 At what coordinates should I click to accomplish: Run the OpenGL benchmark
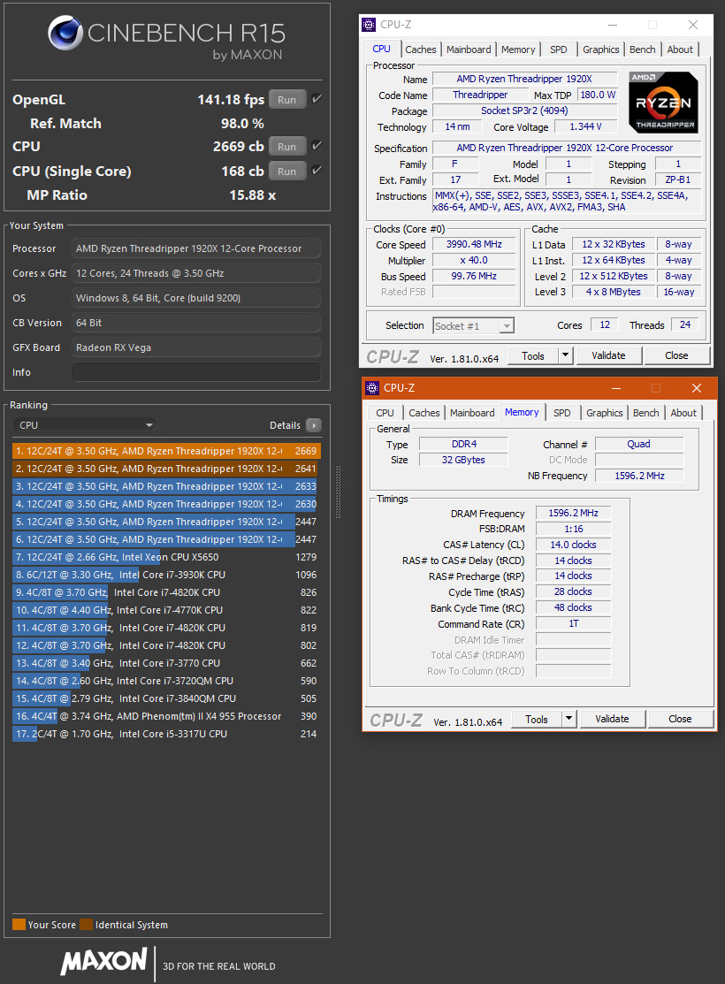286,99
